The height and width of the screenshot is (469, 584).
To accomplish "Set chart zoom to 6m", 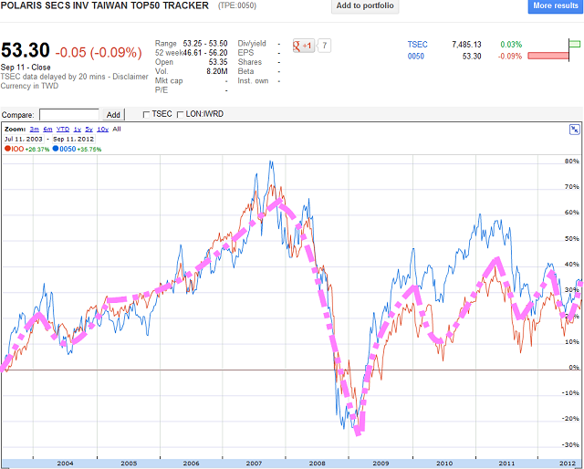I will point(47,130).
